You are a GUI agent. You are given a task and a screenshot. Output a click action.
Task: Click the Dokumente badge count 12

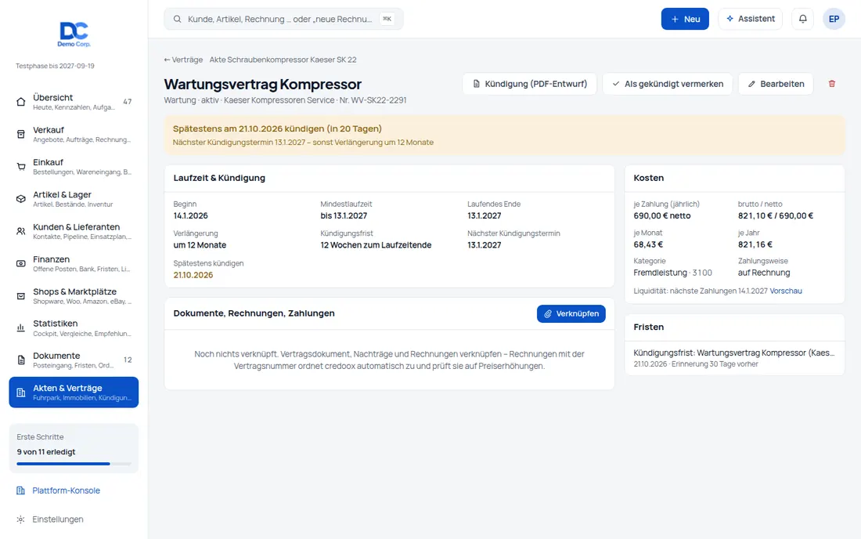(x=128, y=360)
